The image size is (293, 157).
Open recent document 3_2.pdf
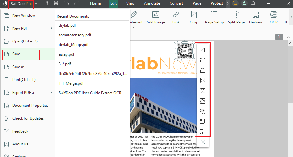pos(65,64)
